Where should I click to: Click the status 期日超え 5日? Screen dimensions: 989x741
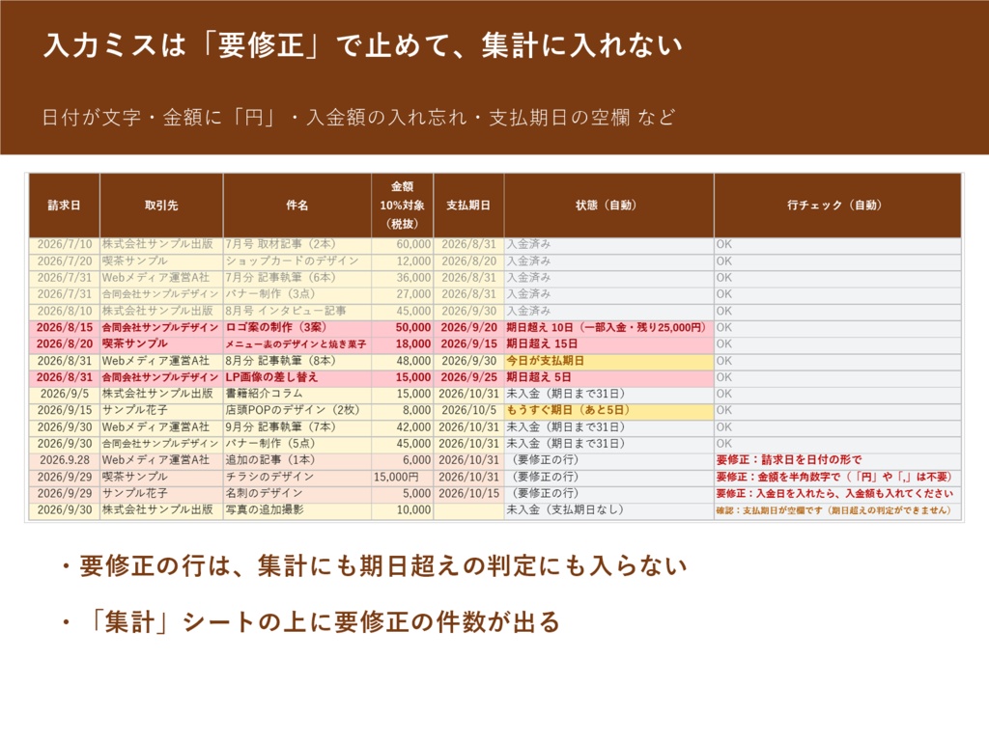click(608, 377)
